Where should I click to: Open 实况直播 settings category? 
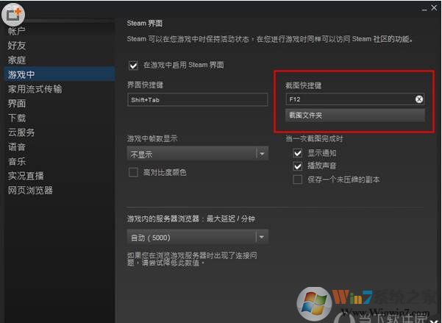click(x=26, y=176)
